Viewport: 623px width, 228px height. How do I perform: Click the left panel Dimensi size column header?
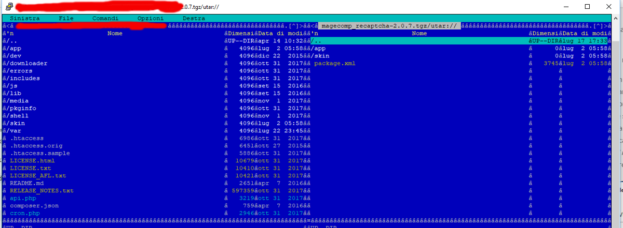point(241,33)
